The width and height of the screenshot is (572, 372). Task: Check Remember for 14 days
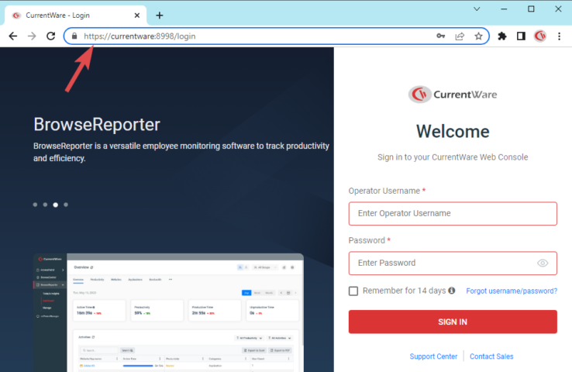353,291
